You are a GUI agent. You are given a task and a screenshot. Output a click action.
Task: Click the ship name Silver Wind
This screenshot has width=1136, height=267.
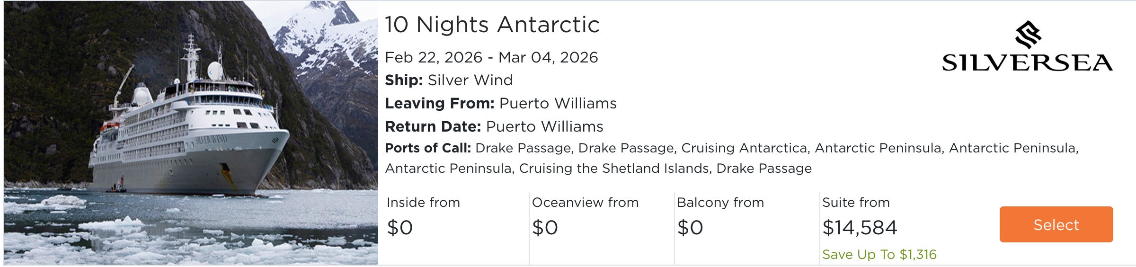[x=470, y=80]
